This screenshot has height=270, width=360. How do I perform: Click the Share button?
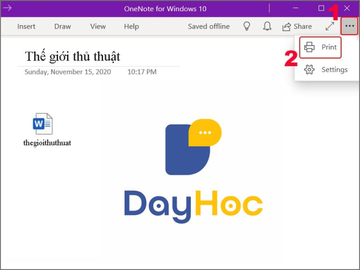point(297,26)
